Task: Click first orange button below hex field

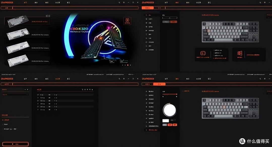Action: (x=170, y=125)
